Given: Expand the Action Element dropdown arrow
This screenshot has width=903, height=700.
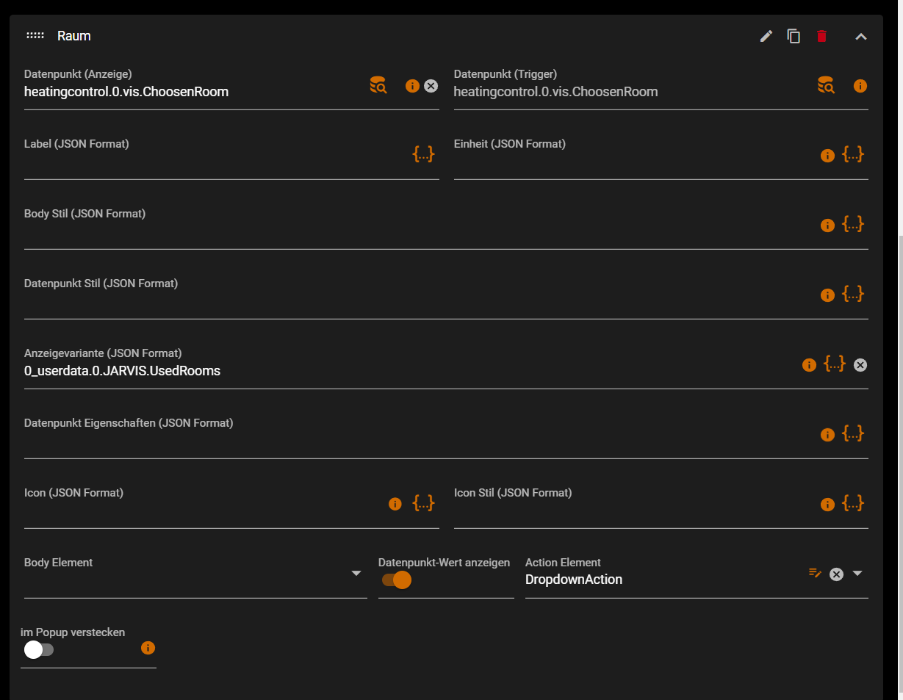Looking at the screenshot, I should coord(857,573).
